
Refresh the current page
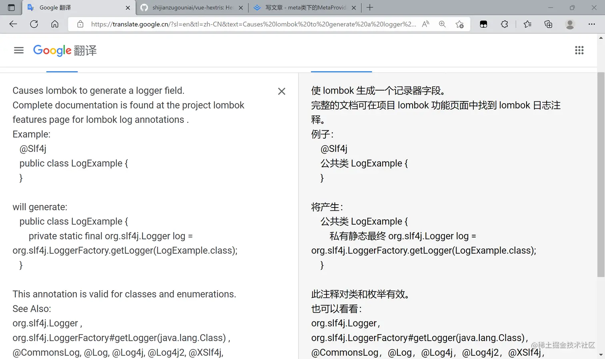click(x=34, y=24)
